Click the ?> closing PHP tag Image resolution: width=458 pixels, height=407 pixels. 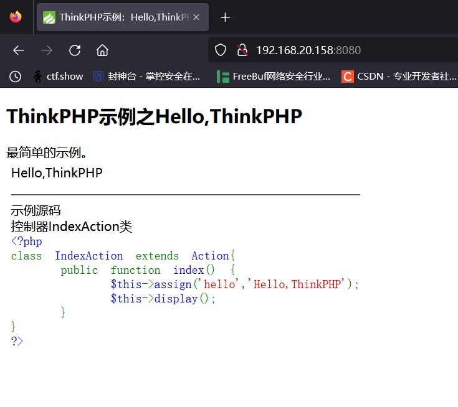[17, 341]
